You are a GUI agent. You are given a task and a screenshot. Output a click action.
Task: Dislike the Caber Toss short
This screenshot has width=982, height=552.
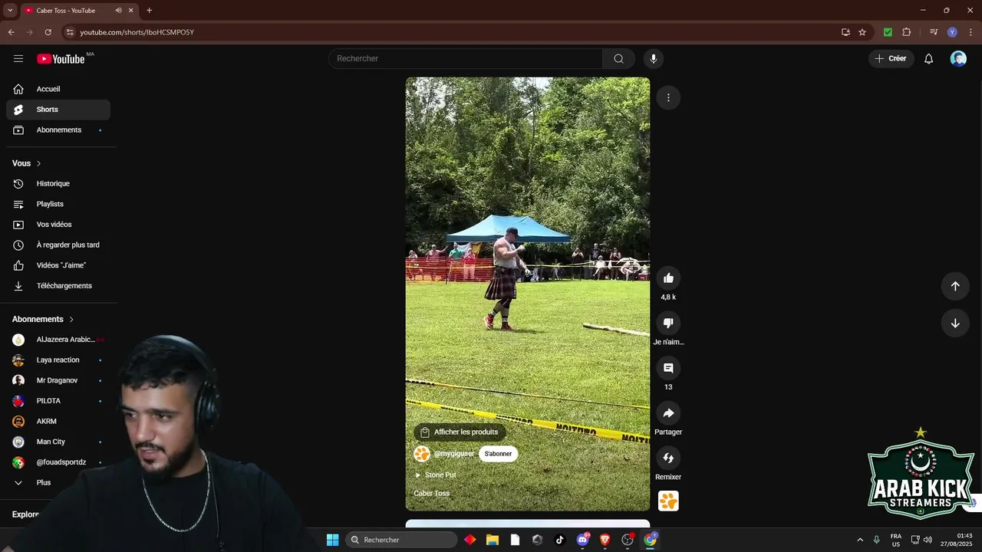point(668,324)
